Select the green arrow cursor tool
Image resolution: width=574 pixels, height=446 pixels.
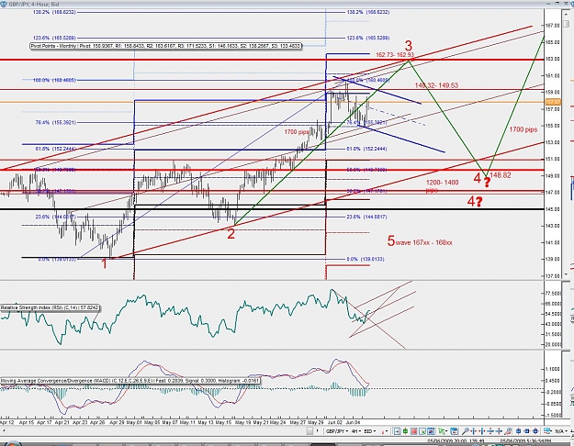(443, 431)
